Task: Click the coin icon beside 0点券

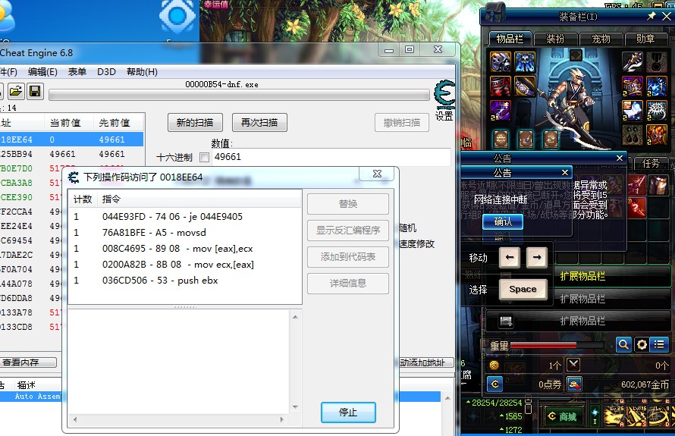Action: point(494,384)
